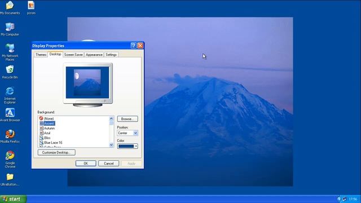Select the pcrom desktop icon
Viewport: 361px width, 203px height.
pyautogui.click(x=31, y=7)
